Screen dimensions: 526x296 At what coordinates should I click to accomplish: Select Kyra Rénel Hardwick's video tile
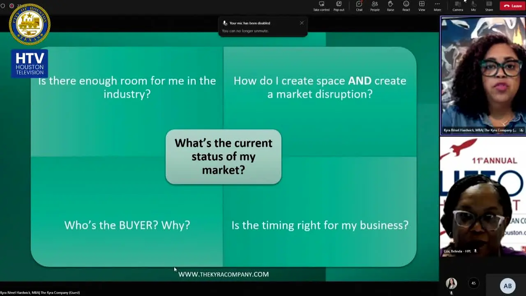[x=483, y=76]
